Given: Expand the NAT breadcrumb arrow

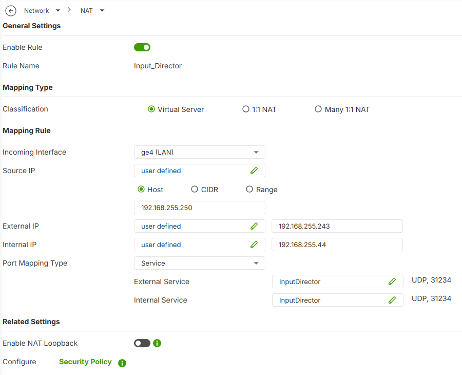Looking at the screenshot, I should [x=102, y=11].
